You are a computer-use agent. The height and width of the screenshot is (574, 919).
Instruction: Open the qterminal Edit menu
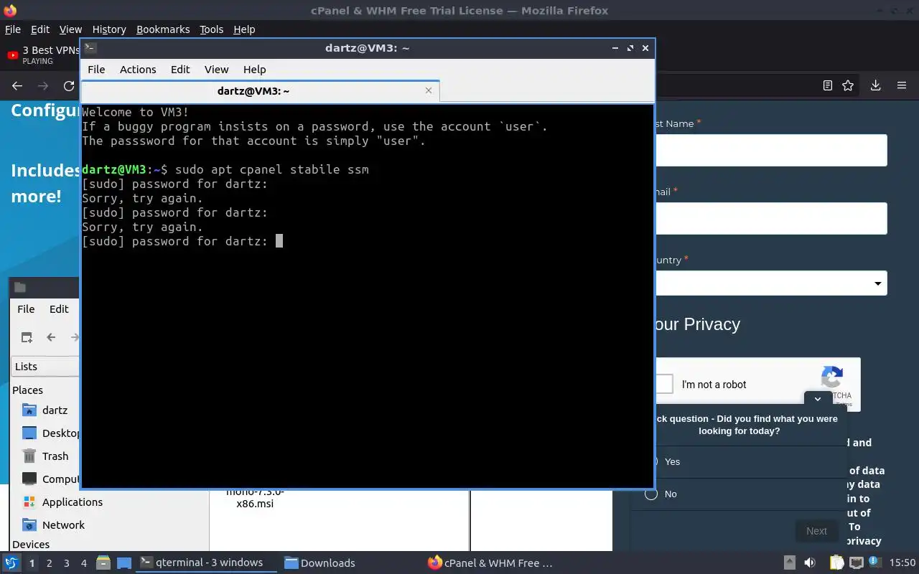[x=180, y=70]
